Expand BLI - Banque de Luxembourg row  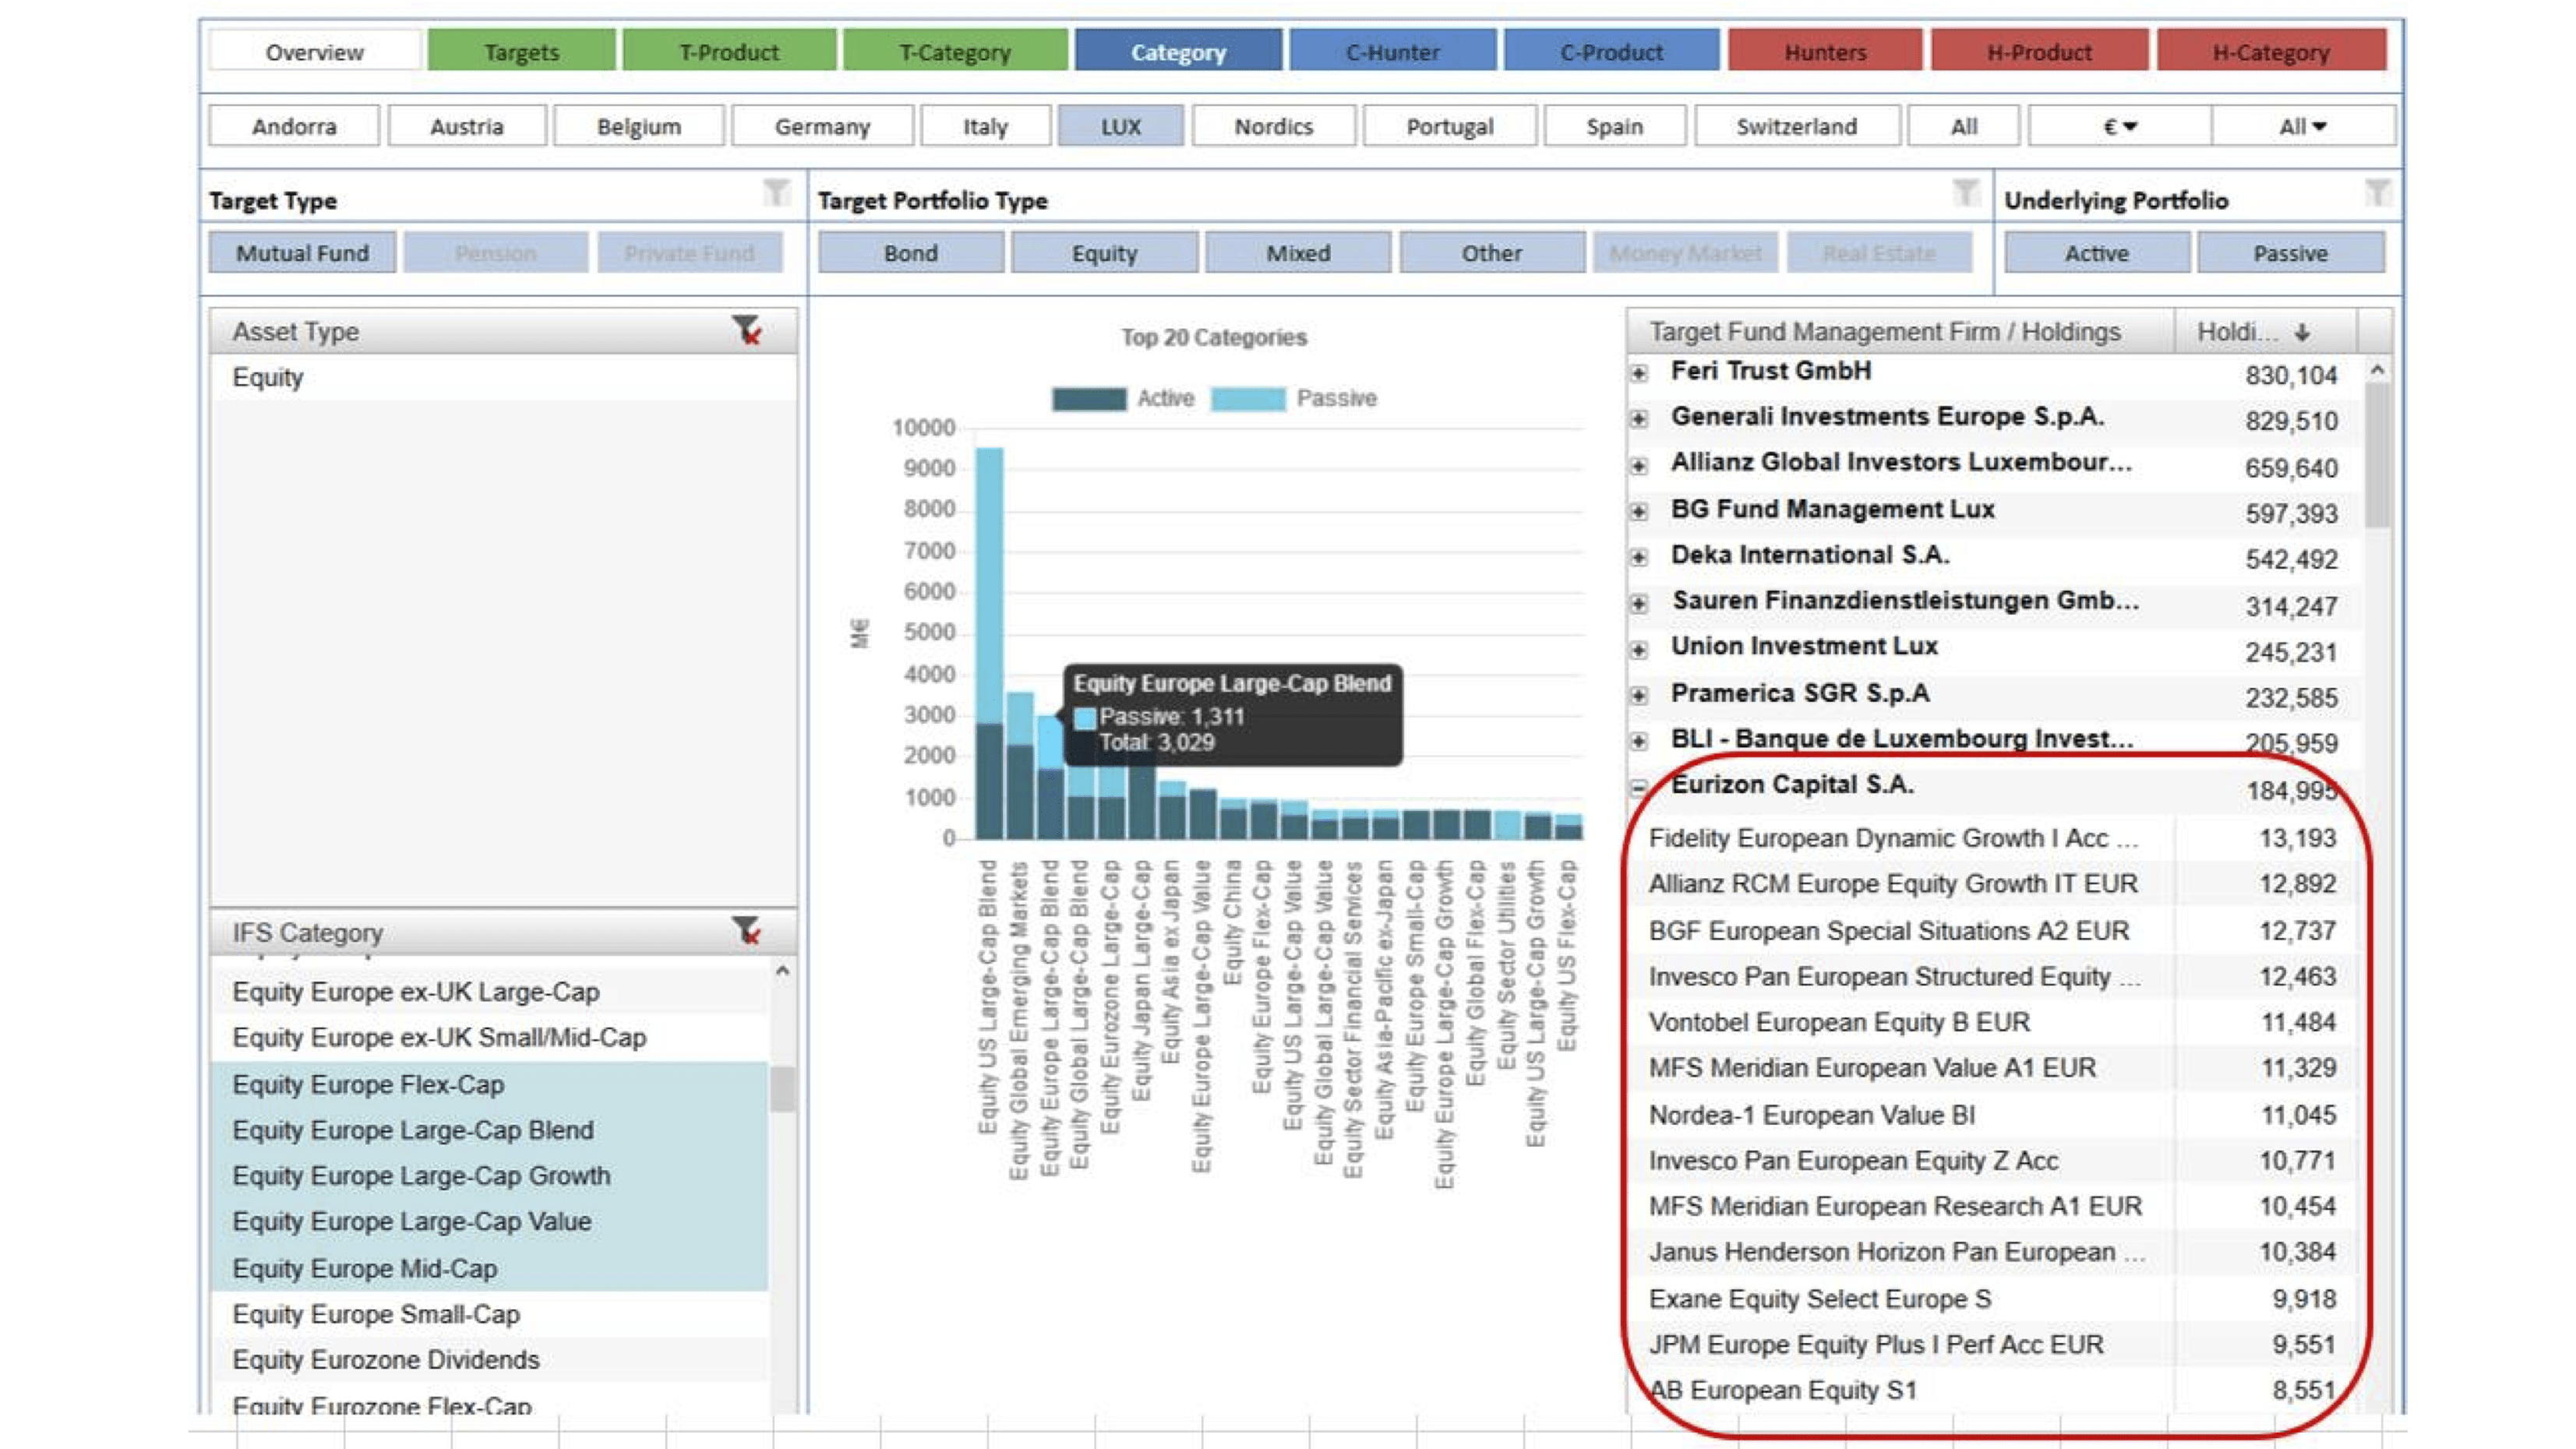click(x=1638, y=741)
